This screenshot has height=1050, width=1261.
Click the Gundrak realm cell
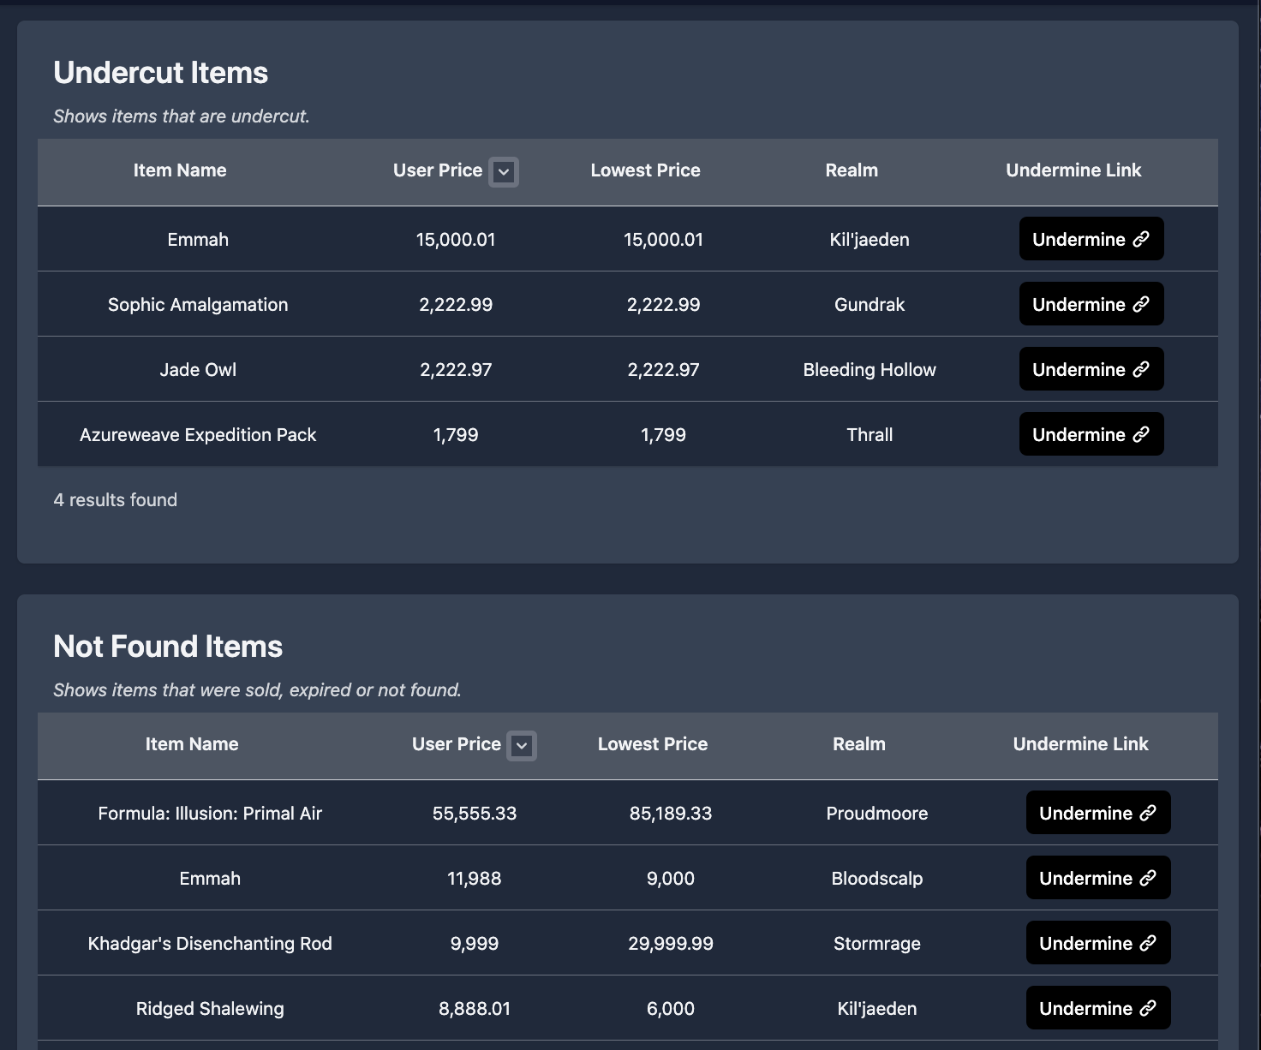(x=870, y=305)
